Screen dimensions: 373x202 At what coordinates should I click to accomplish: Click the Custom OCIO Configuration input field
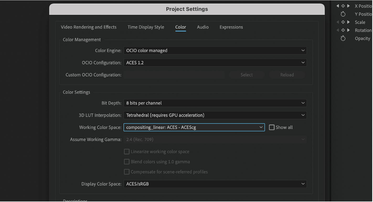[x=174, y=75]
